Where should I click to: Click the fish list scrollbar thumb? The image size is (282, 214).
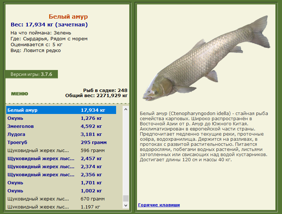click(126, 198)
